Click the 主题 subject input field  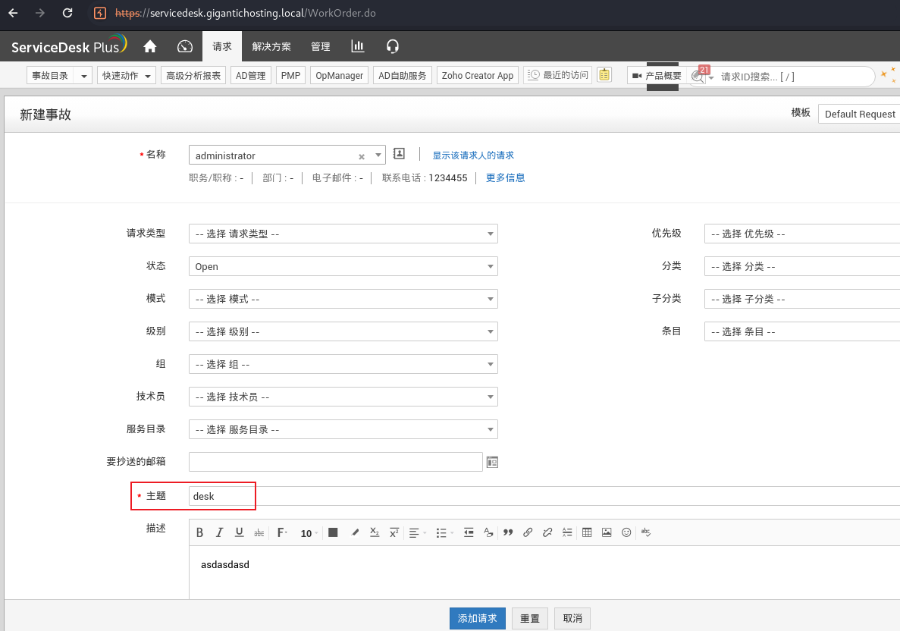(x=531, y=496)
